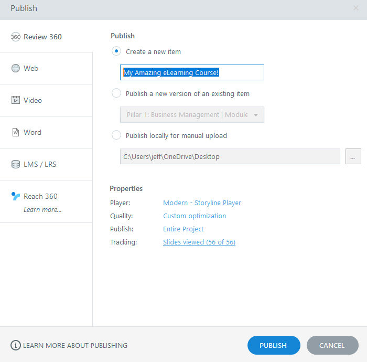The width and height of the screenshot is (367, 362).
Task: Choose Publish a new version of existing item
Action: coord(116,93)
